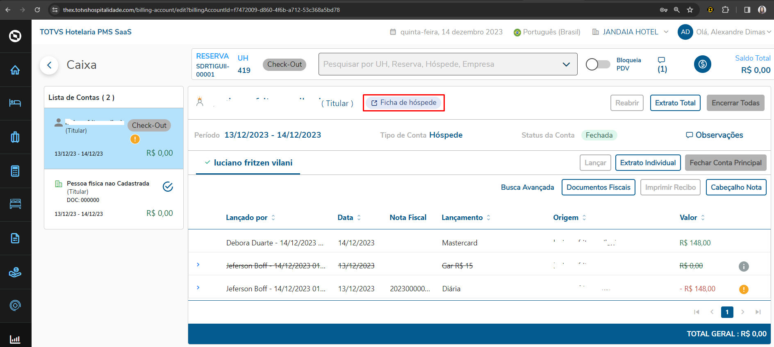Click the gray info icon on Gar R$ 15 row
774x347 pixels.
pos(744,266)
